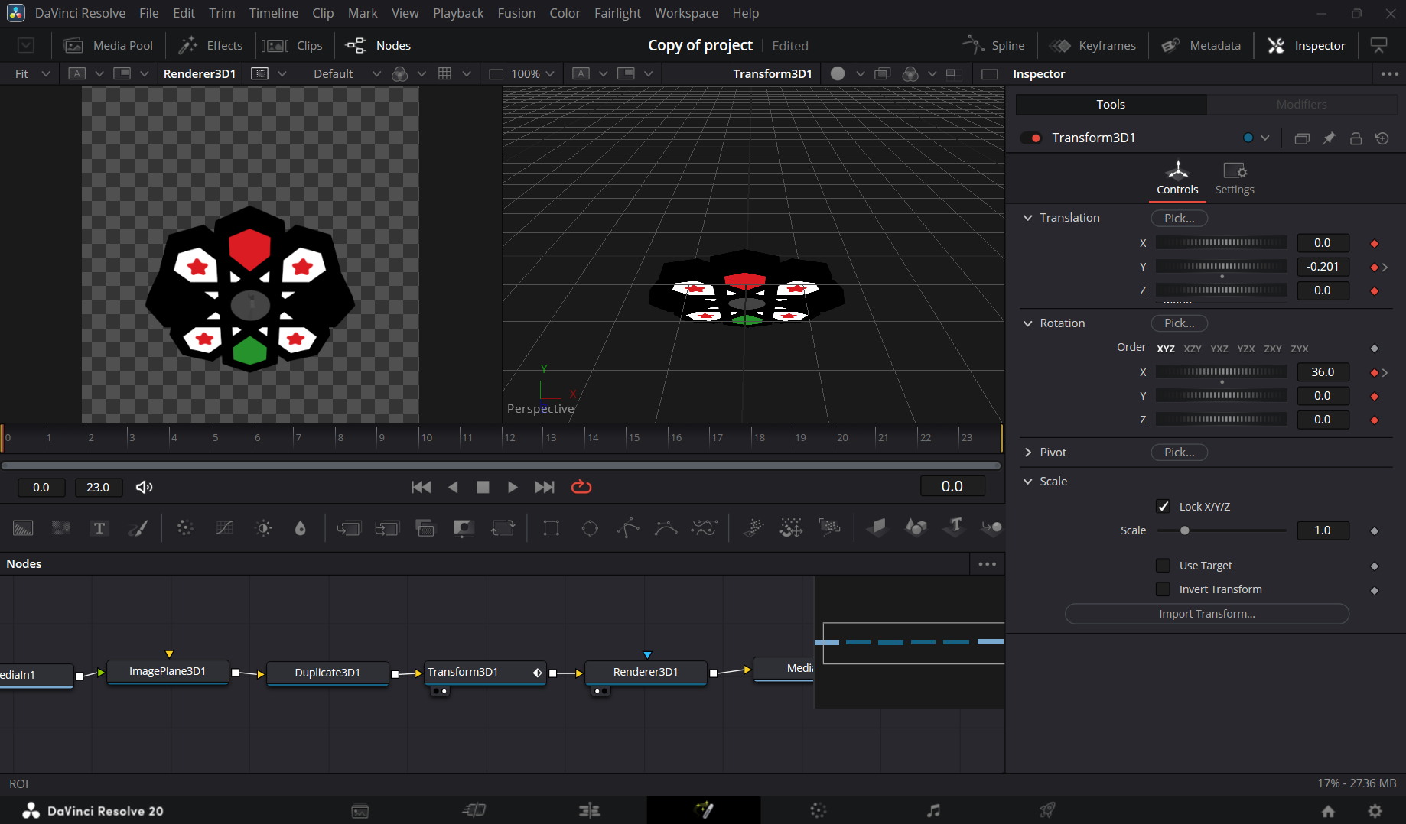
Task: Add a Matte Control node
Action: click(x=464, y=528)
